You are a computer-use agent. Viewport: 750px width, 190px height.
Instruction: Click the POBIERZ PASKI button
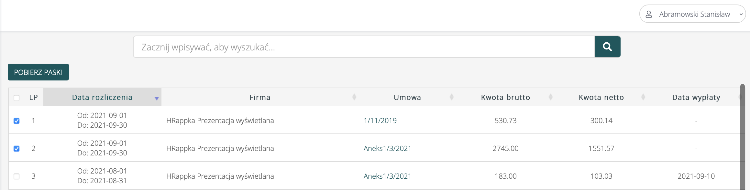tap(38, 72)
